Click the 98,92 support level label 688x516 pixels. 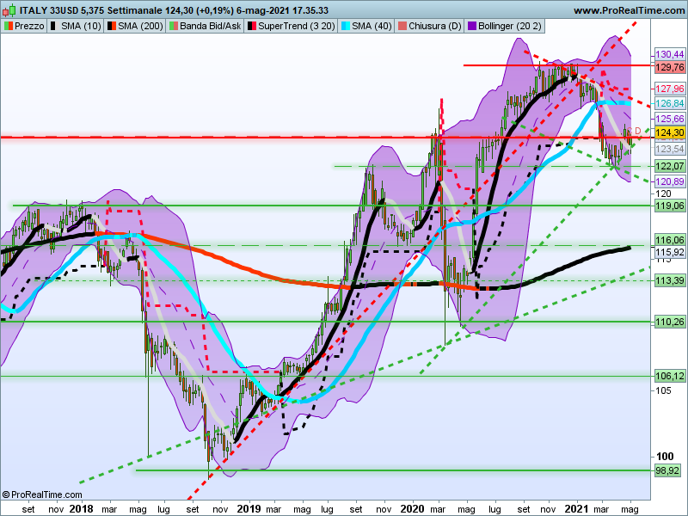point(669,470)
